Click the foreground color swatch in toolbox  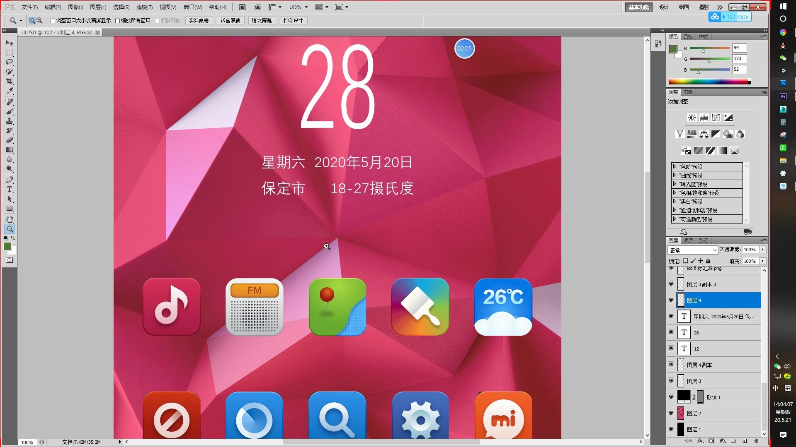(x=7, y=247)
